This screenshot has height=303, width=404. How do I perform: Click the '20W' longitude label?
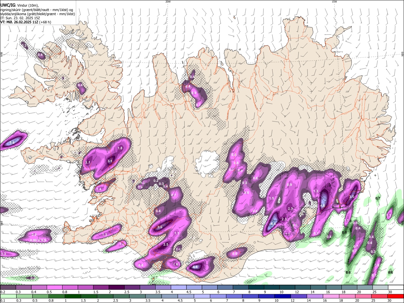click(168, 2)
